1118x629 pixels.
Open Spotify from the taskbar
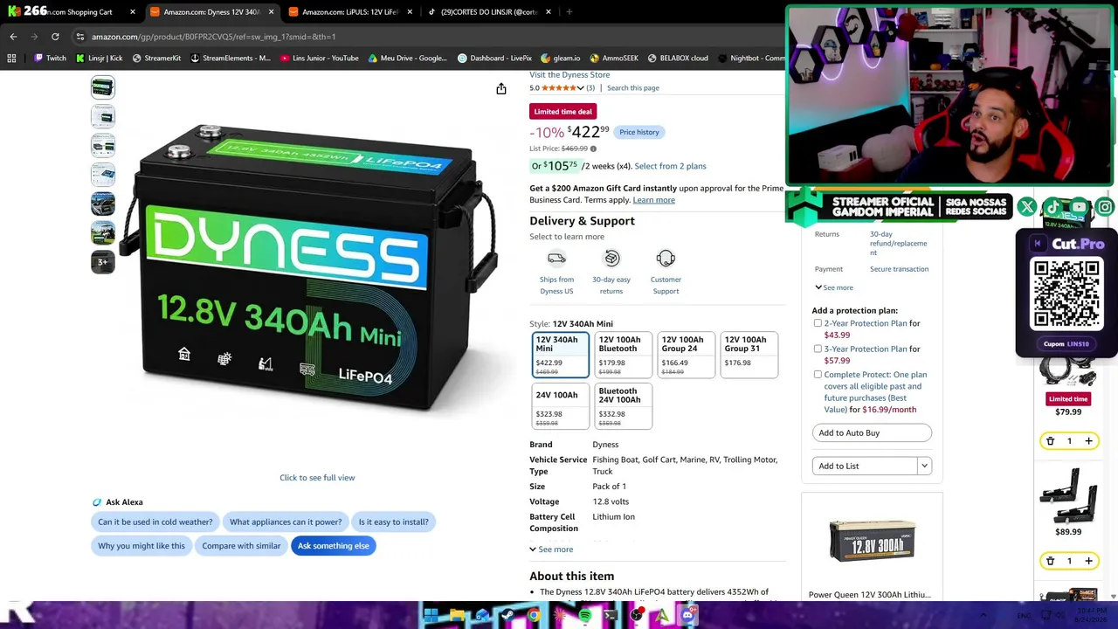[585, 616]
